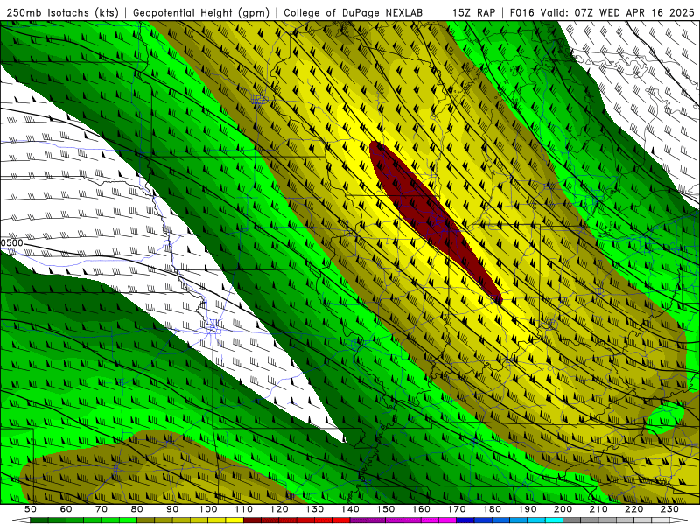Click the "140" value on the color scale
This screenshot has height=525, width=700.
pos(350,509)
